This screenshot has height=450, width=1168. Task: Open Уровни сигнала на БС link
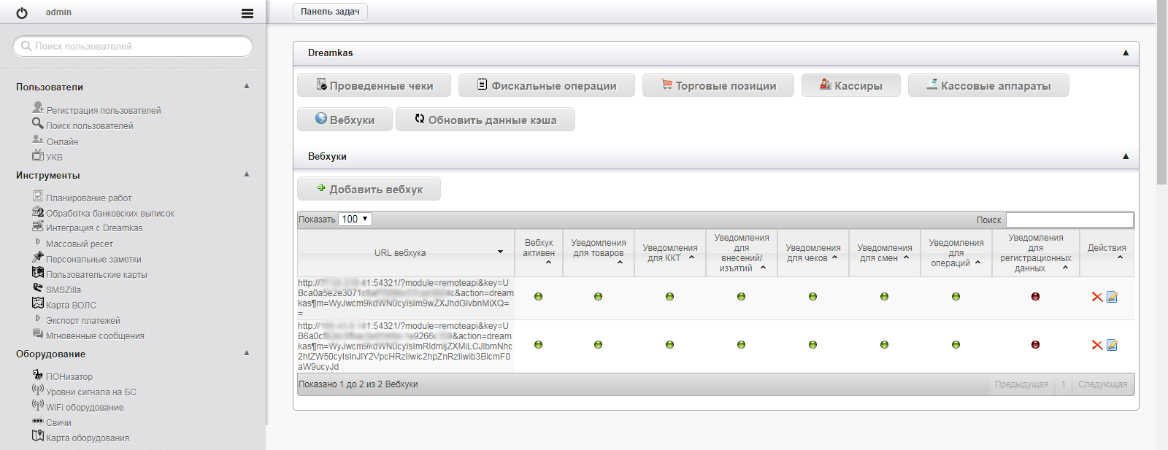click(91, 392)
